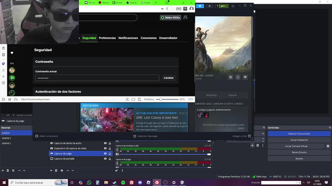Image resolution: width=332 pixels, height=186 pixels.
Task: Click Iniciar Grabación in OBS
Action: coord(299,140)
